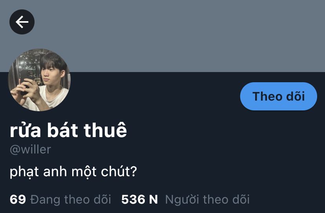Click the word thuê in display name
325x213 pixels.
pos(106,130)
